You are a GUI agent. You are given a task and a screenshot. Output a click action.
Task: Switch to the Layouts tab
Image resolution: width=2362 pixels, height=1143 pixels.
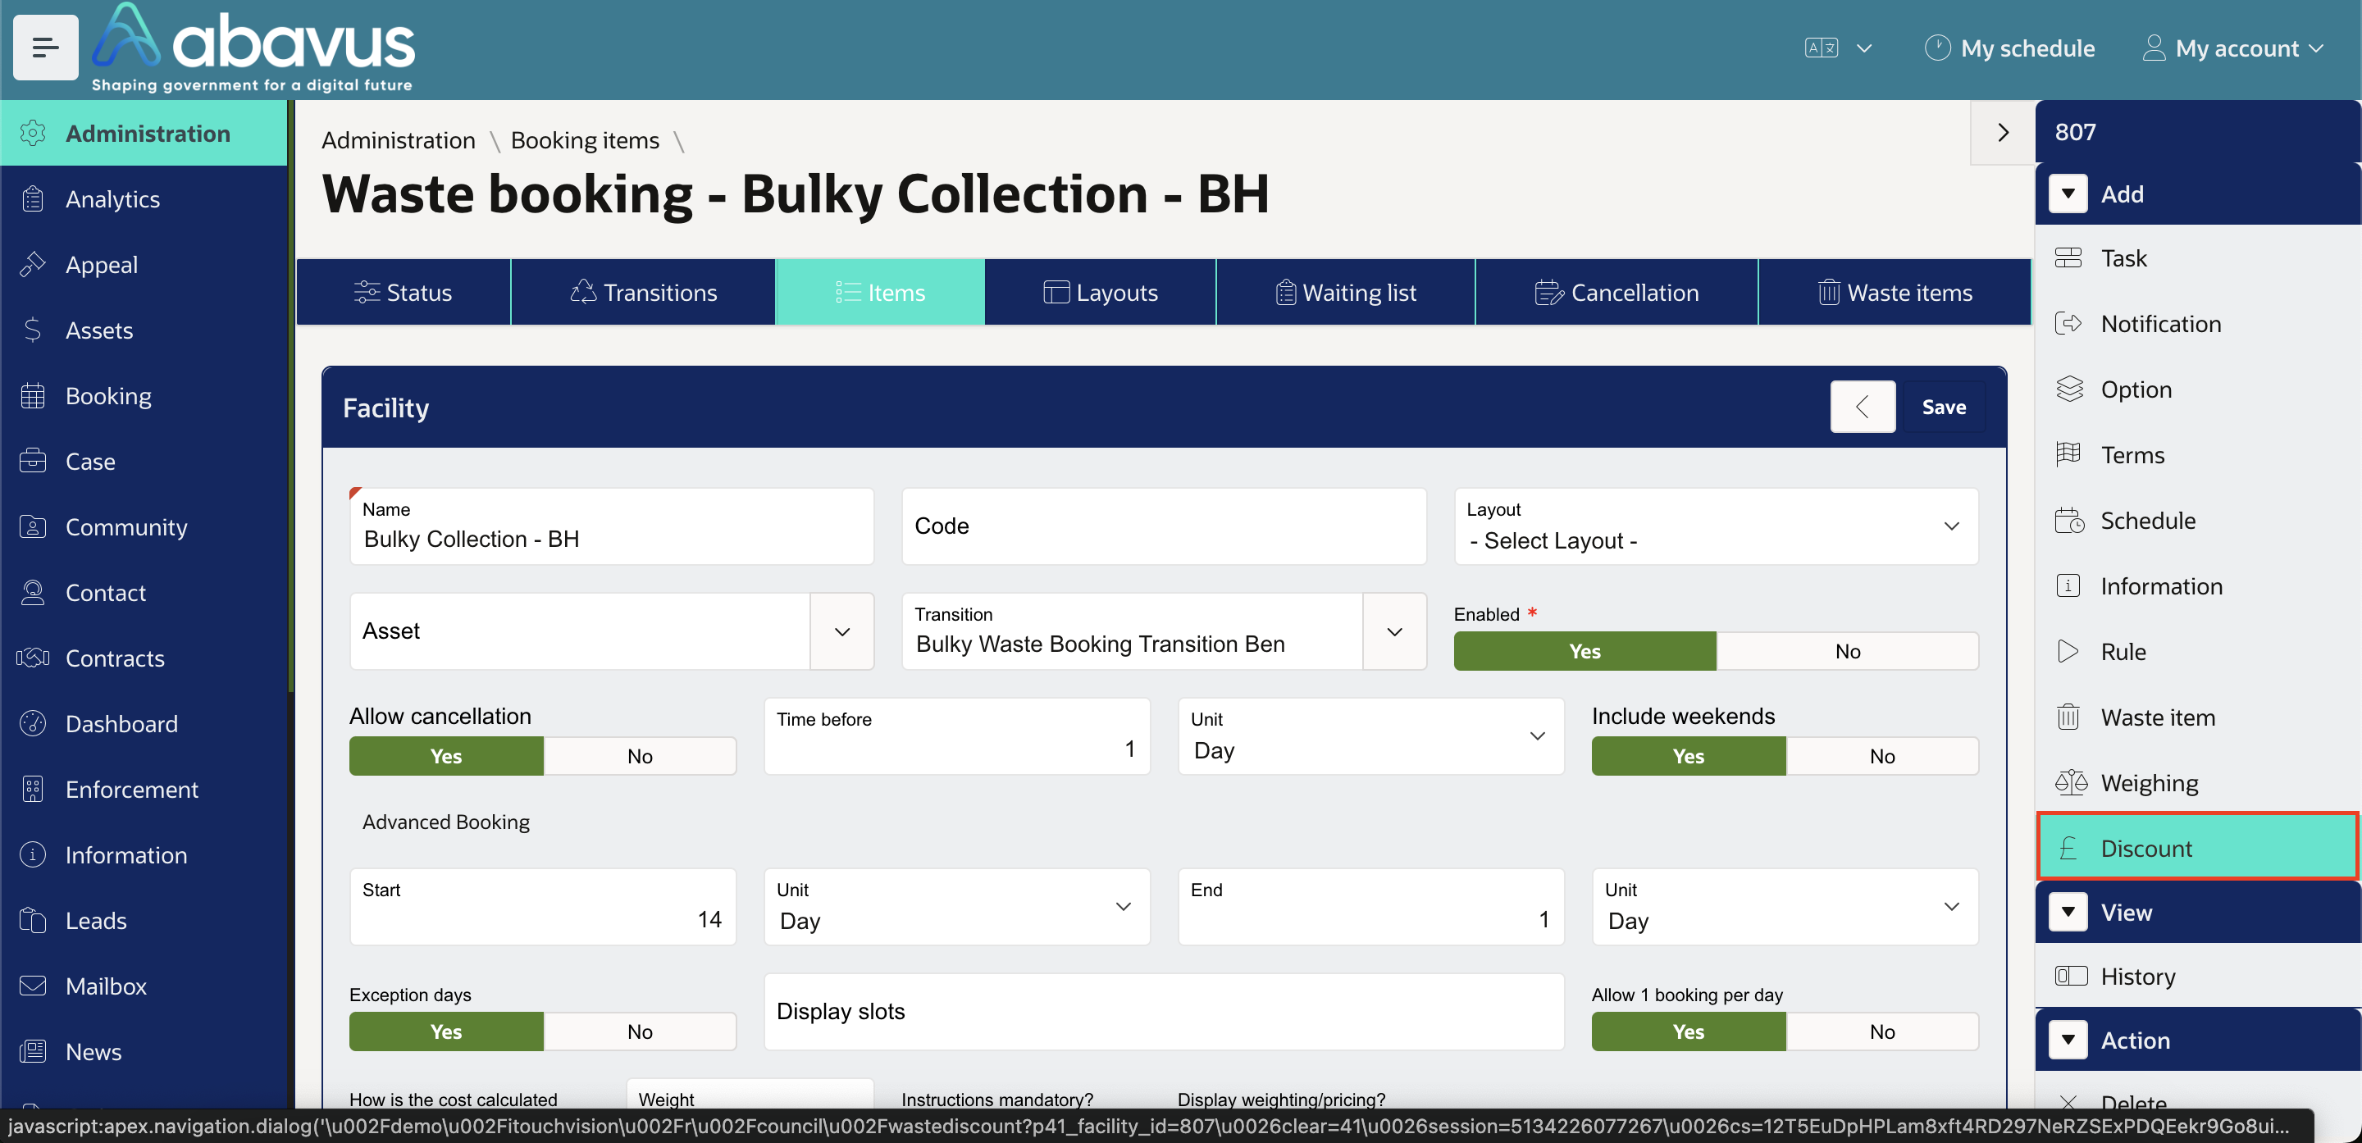[x=1101, y=293]
